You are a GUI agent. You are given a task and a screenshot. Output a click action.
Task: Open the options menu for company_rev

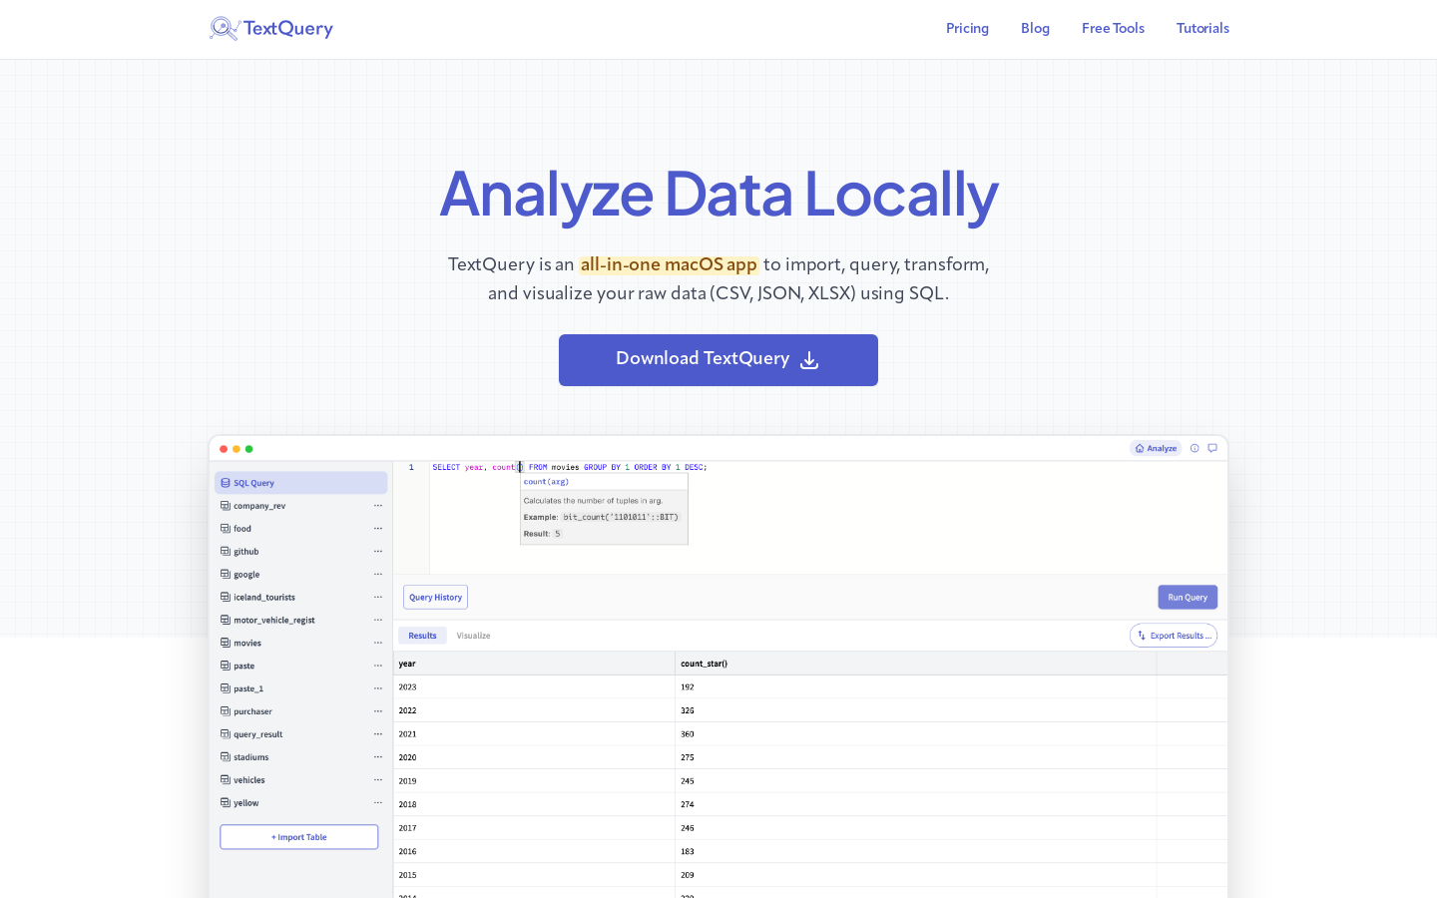378,506
